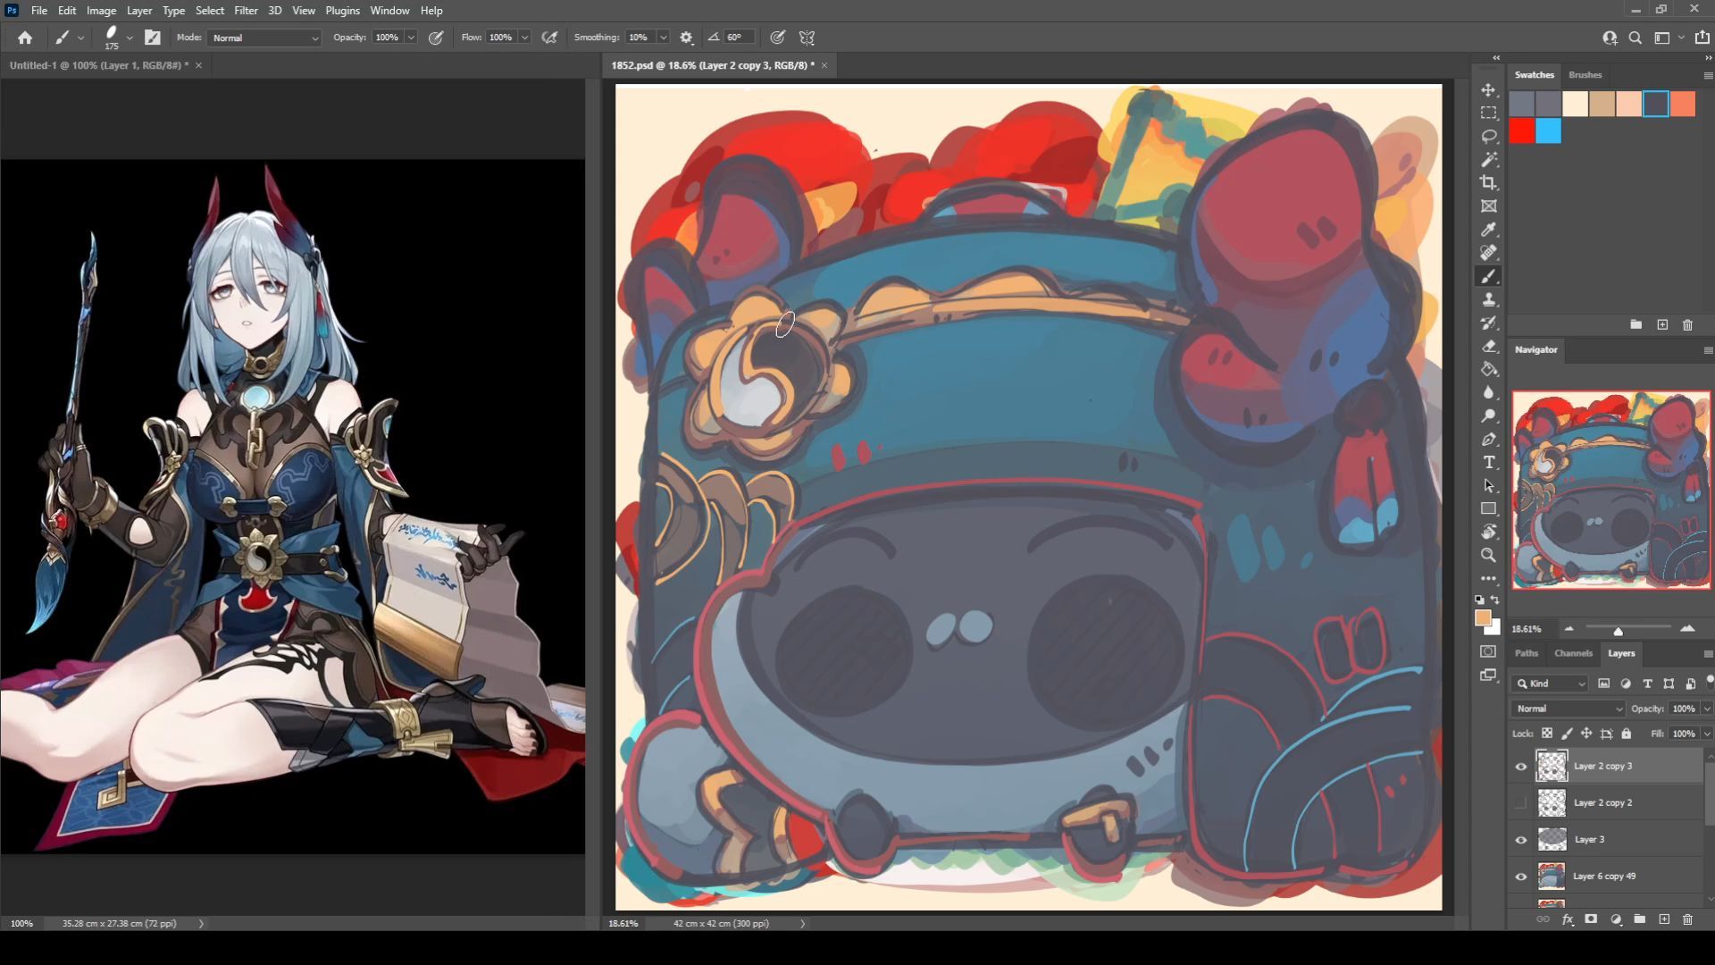
Task: Select the Zoom tool
Action: coord(1488,555)
